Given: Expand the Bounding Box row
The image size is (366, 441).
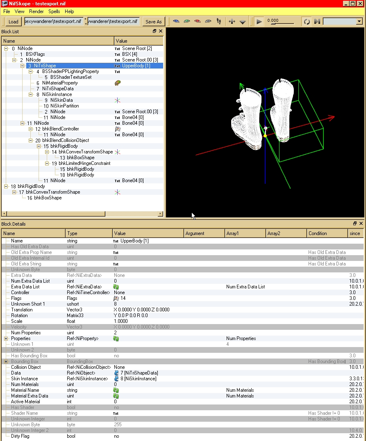Looking at the screenshot, I should point(6,361).
